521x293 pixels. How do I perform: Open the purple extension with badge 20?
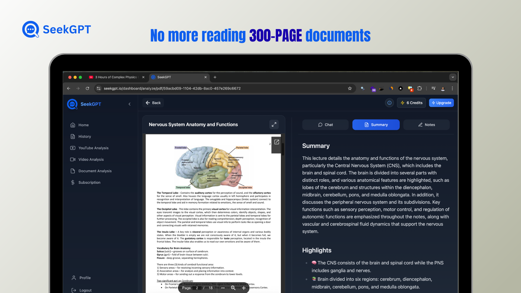(x=373, y=89)
